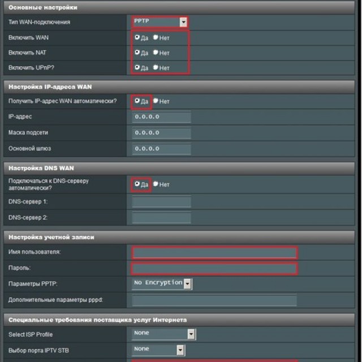Focus the Имя пользователя field
Screen dimensions: 362x362
[x=214, y=253]
